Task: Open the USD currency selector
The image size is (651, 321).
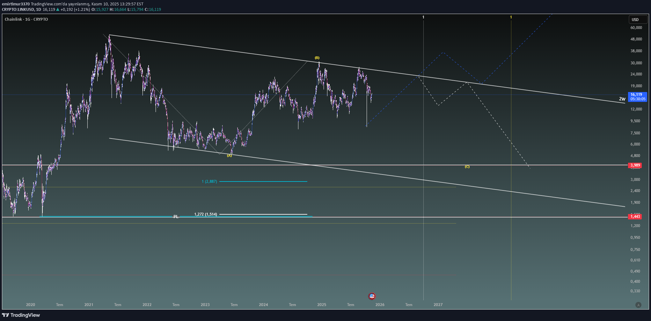Action: [x=637, y=19]
